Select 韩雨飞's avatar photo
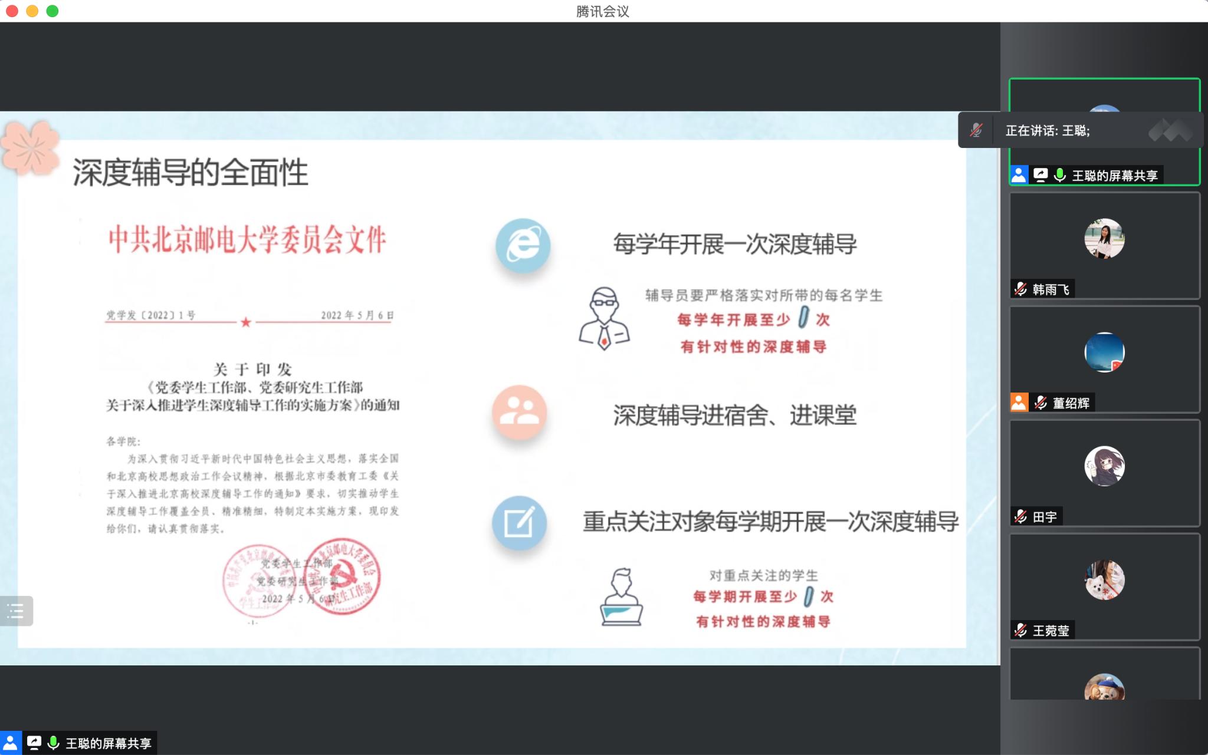This screenshot has width=1208, height=755. (x=1104, y=239)
